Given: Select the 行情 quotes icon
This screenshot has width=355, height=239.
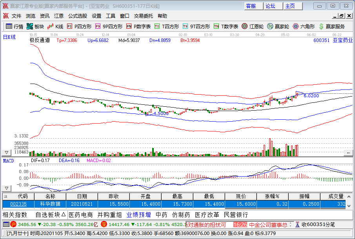Looking at the screenshot, I should pos(14,27).
